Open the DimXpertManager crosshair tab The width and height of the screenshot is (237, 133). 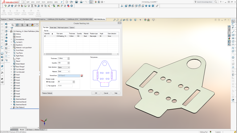pos(27,25)
